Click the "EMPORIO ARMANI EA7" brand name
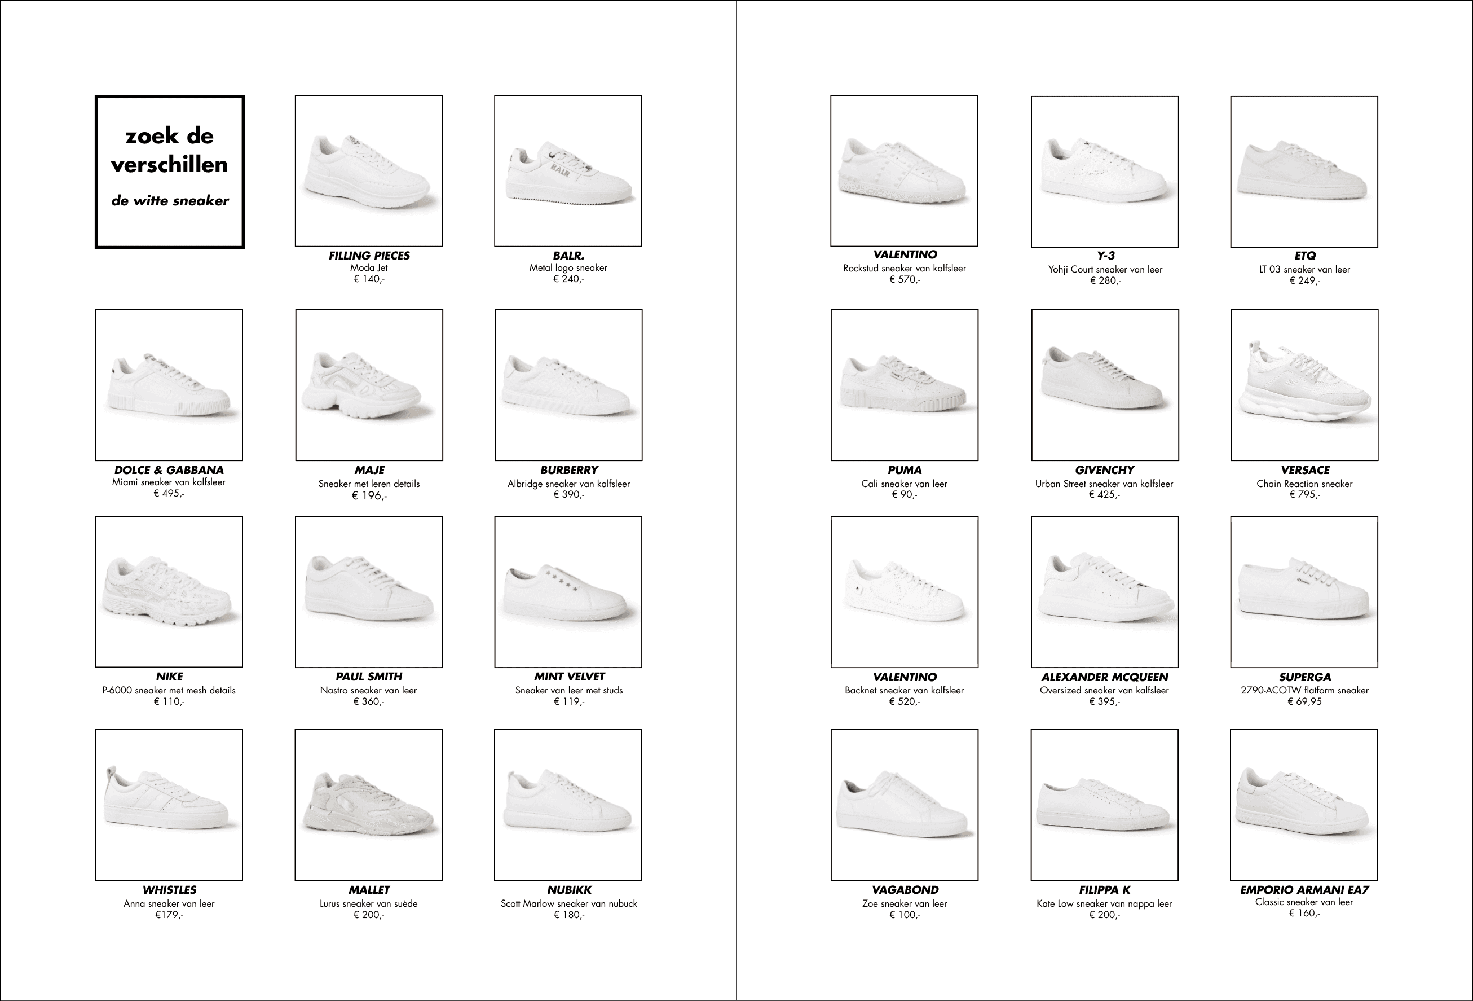Image resolution: width=1473 pixels, height=1001 pixels. pyautogui.click(x=1304, y=890)
